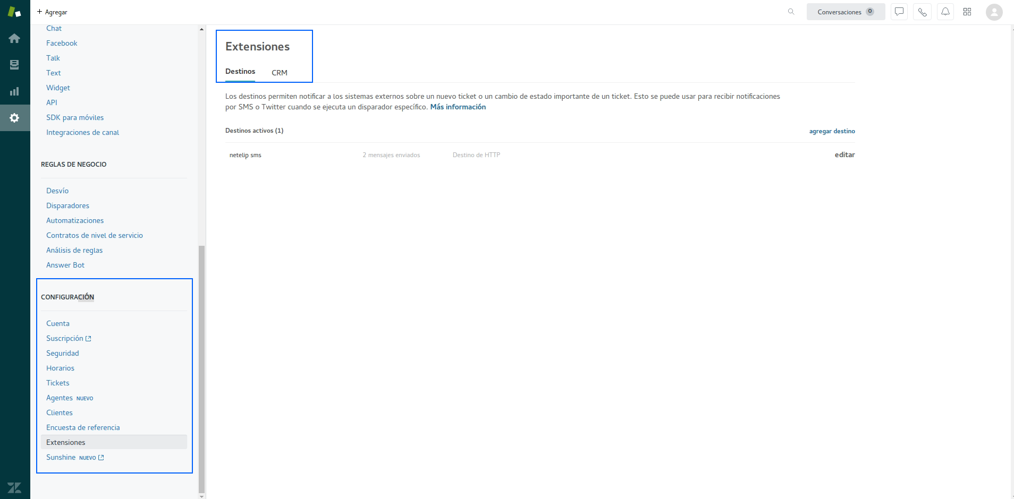The width and height of the screenshot is (1014, 499).
Task: Open Análisis de reglas
Action: pyautogui.click(x=74, y=250)
